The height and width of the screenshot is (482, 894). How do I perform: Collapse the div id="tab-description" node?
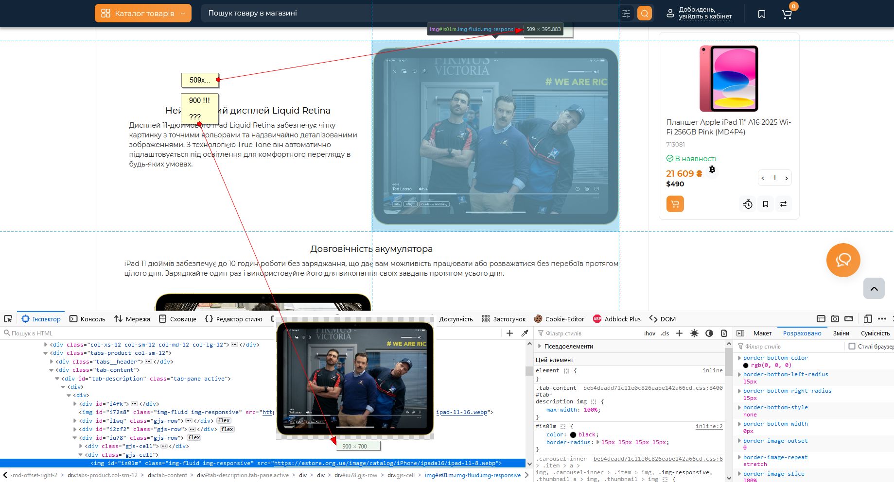(57, 379)
